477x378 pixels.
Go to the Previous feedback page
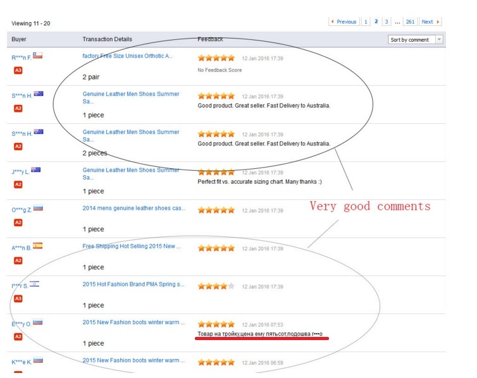(344, 21)
